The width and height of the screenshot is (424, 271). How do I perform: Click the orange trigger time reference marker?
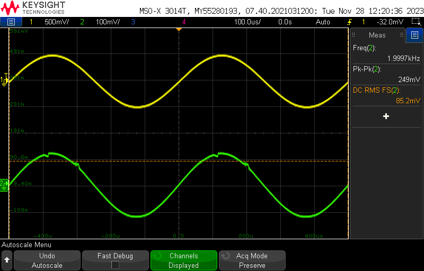point(179,29)
